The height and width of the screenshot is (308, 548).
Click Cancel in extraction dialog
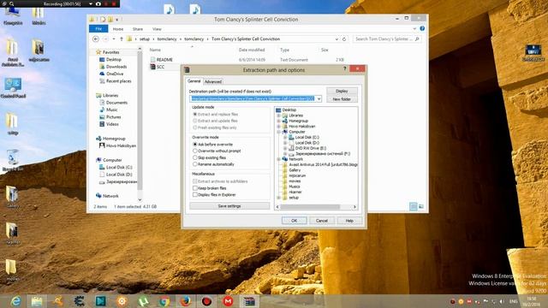[322, 221]
